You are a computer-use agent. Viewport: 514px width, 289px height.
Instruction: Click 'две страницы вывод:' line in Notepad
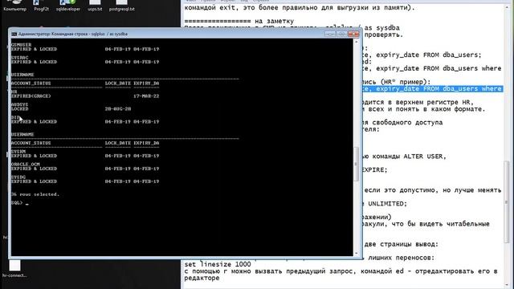(x=402, y=244)
